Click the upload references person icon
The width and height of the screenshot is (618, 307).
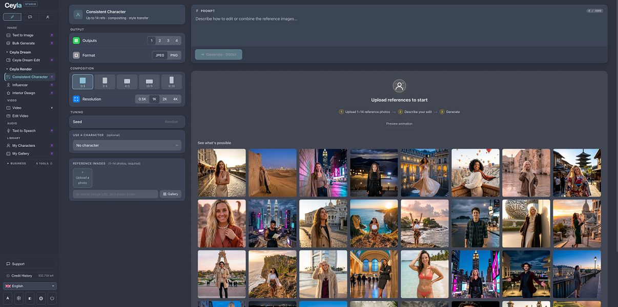[399, 86]
